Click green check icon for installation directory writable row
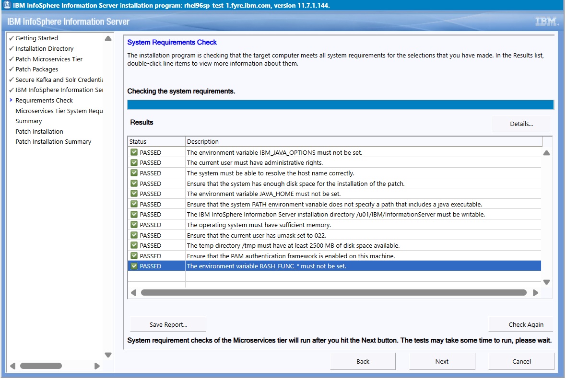 134,214
